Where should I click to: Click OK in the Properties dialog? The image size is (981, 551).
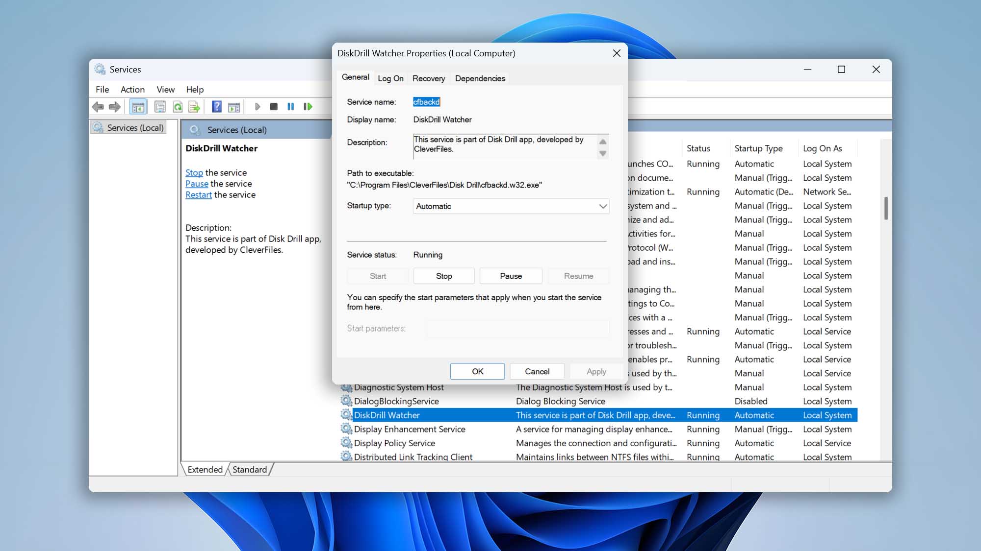click(477, 371)
